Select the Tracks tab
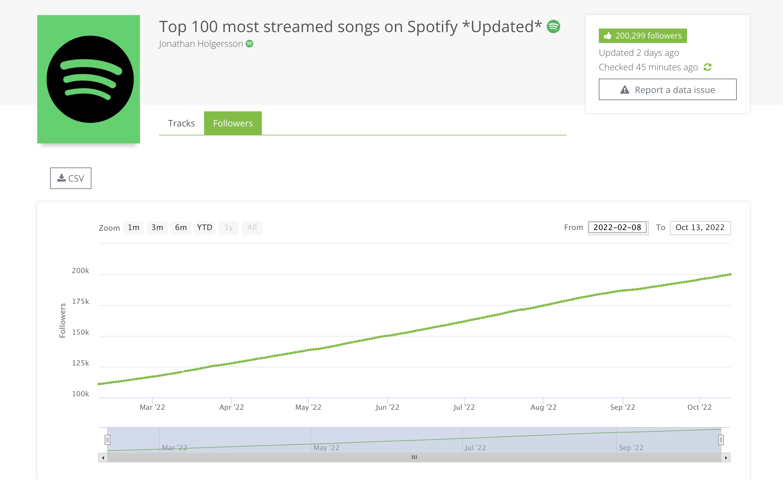This screenshot has height=480, width=783. (181, 123)
